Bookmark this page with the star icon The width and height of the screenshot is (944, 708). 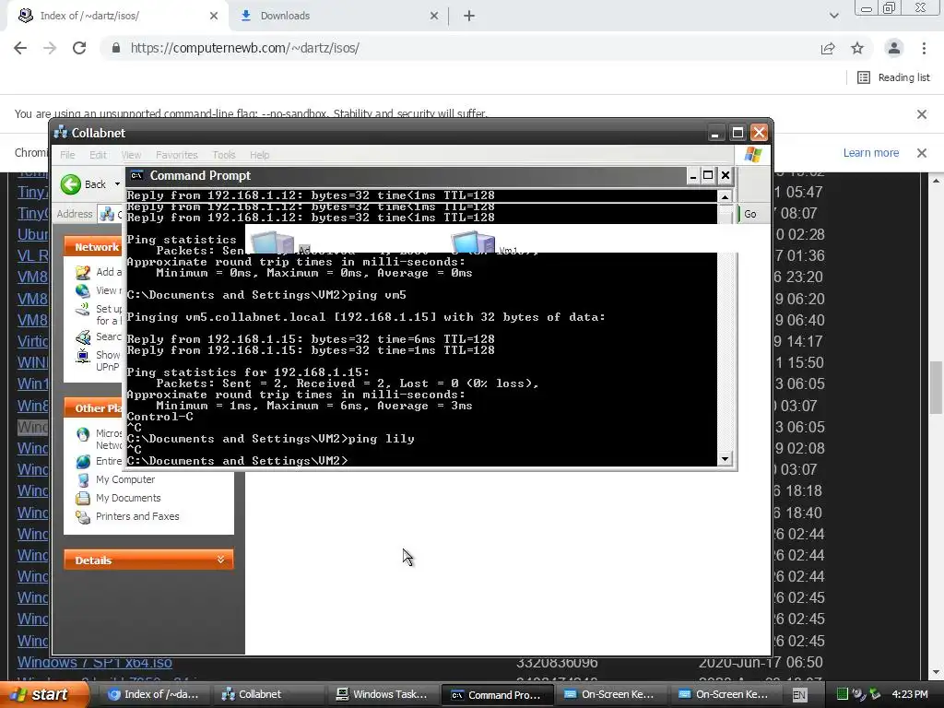(857, 48)
